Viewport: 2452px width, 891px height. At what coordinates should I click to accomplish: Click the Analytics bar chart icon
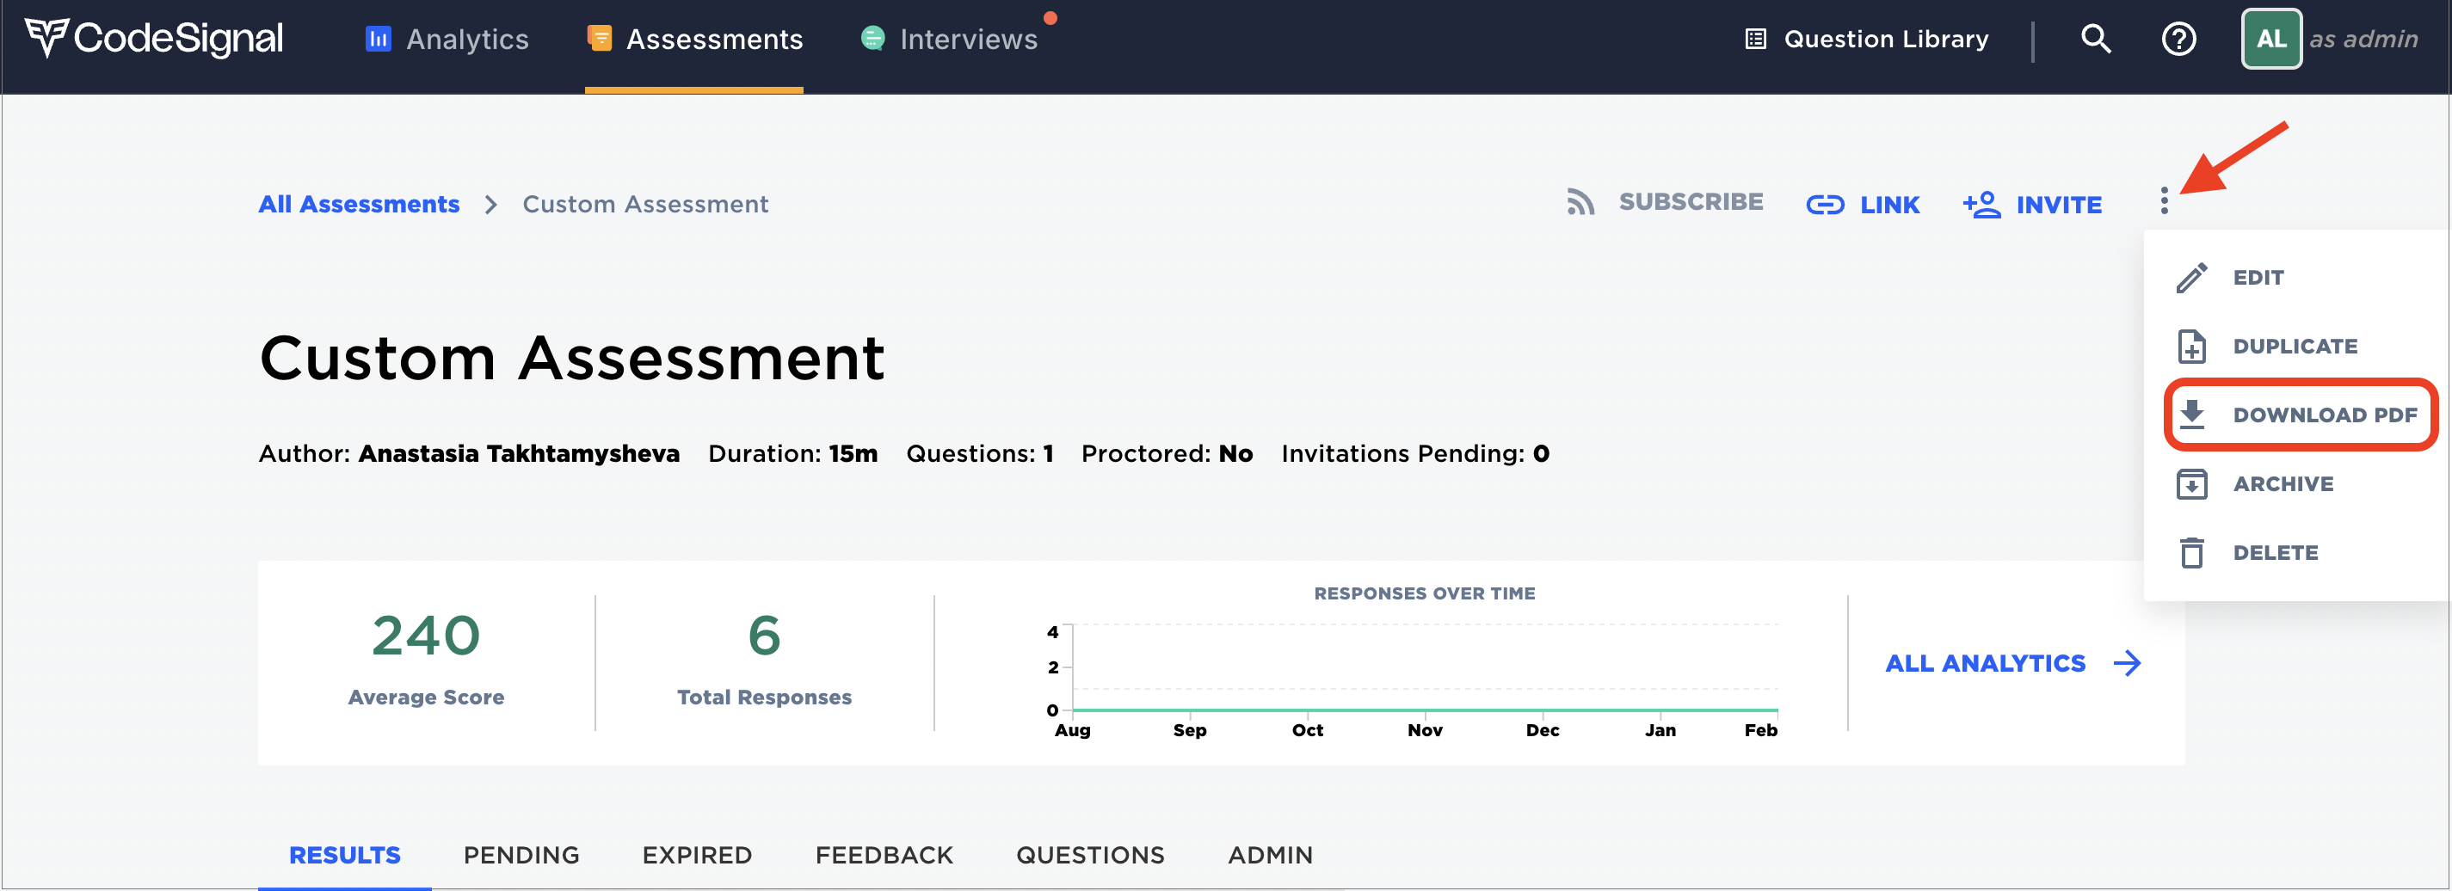point(378,39)
